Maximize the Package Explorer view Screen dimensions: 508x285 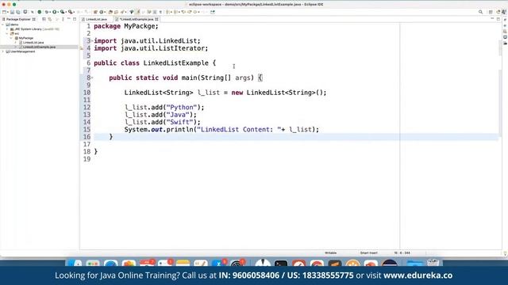pyautogui.click(x=75, y=19)
